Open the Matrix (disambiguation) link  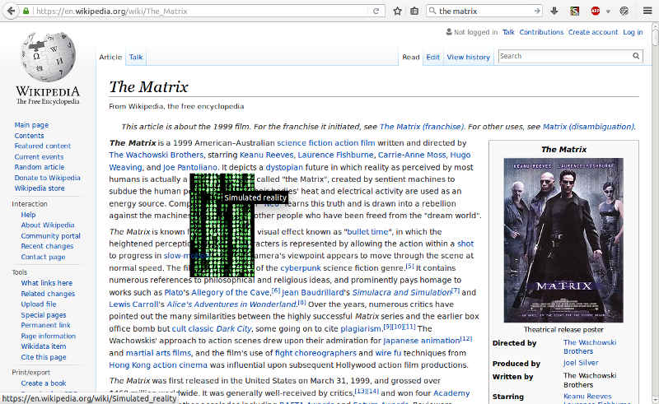pyautogui.click(x=588, y=127)
